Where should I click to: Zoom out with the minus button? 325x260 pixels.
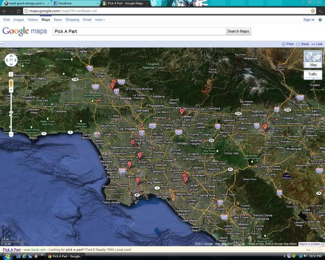click(x=11, y=134)
